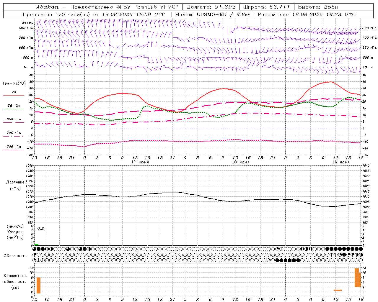Click the '19 июня' date label
This screenshot has width=378, height=302.
341,162
